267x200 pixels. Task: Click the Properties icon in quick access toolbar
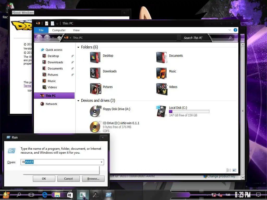click(x=47, y=23)
